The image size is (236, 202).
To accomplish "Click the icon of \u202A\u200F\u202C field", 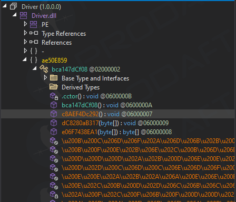I will pos(54,195).
